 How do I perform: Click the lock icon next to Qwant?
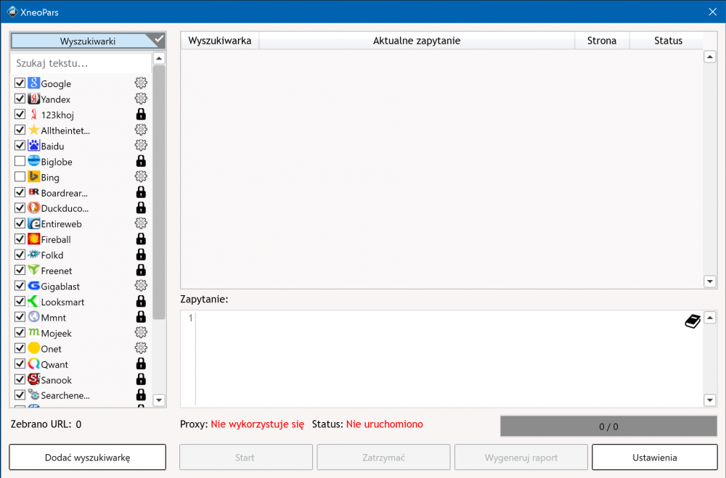tap(141, 363)
